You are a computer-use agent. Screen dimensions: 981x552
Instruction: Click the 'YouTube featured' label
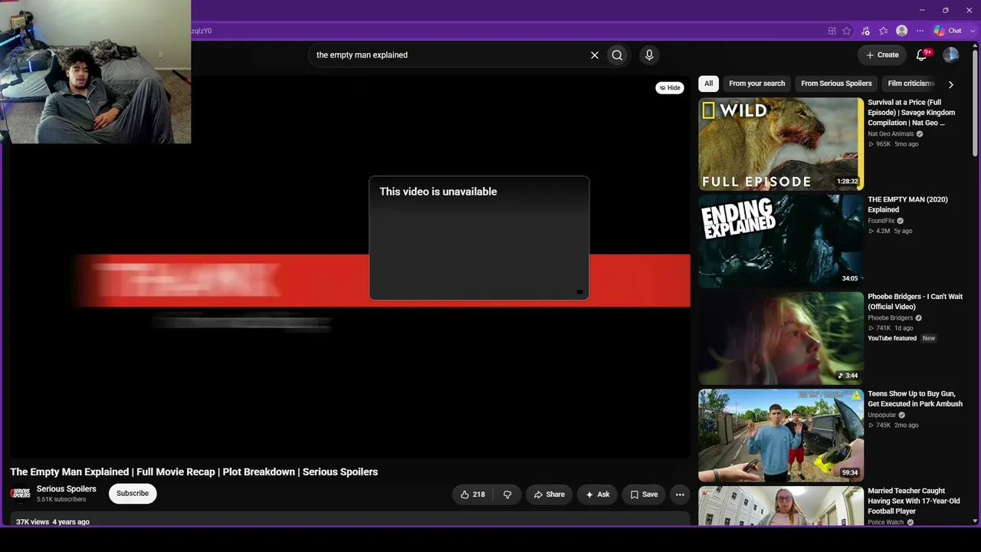[892, 338]
